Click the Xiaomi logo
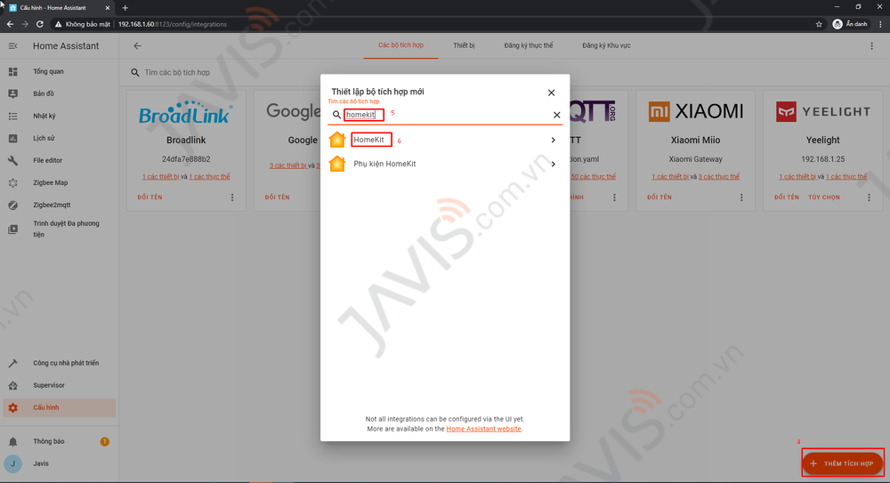The image size is (890, 483). click(x=695, y=112)
